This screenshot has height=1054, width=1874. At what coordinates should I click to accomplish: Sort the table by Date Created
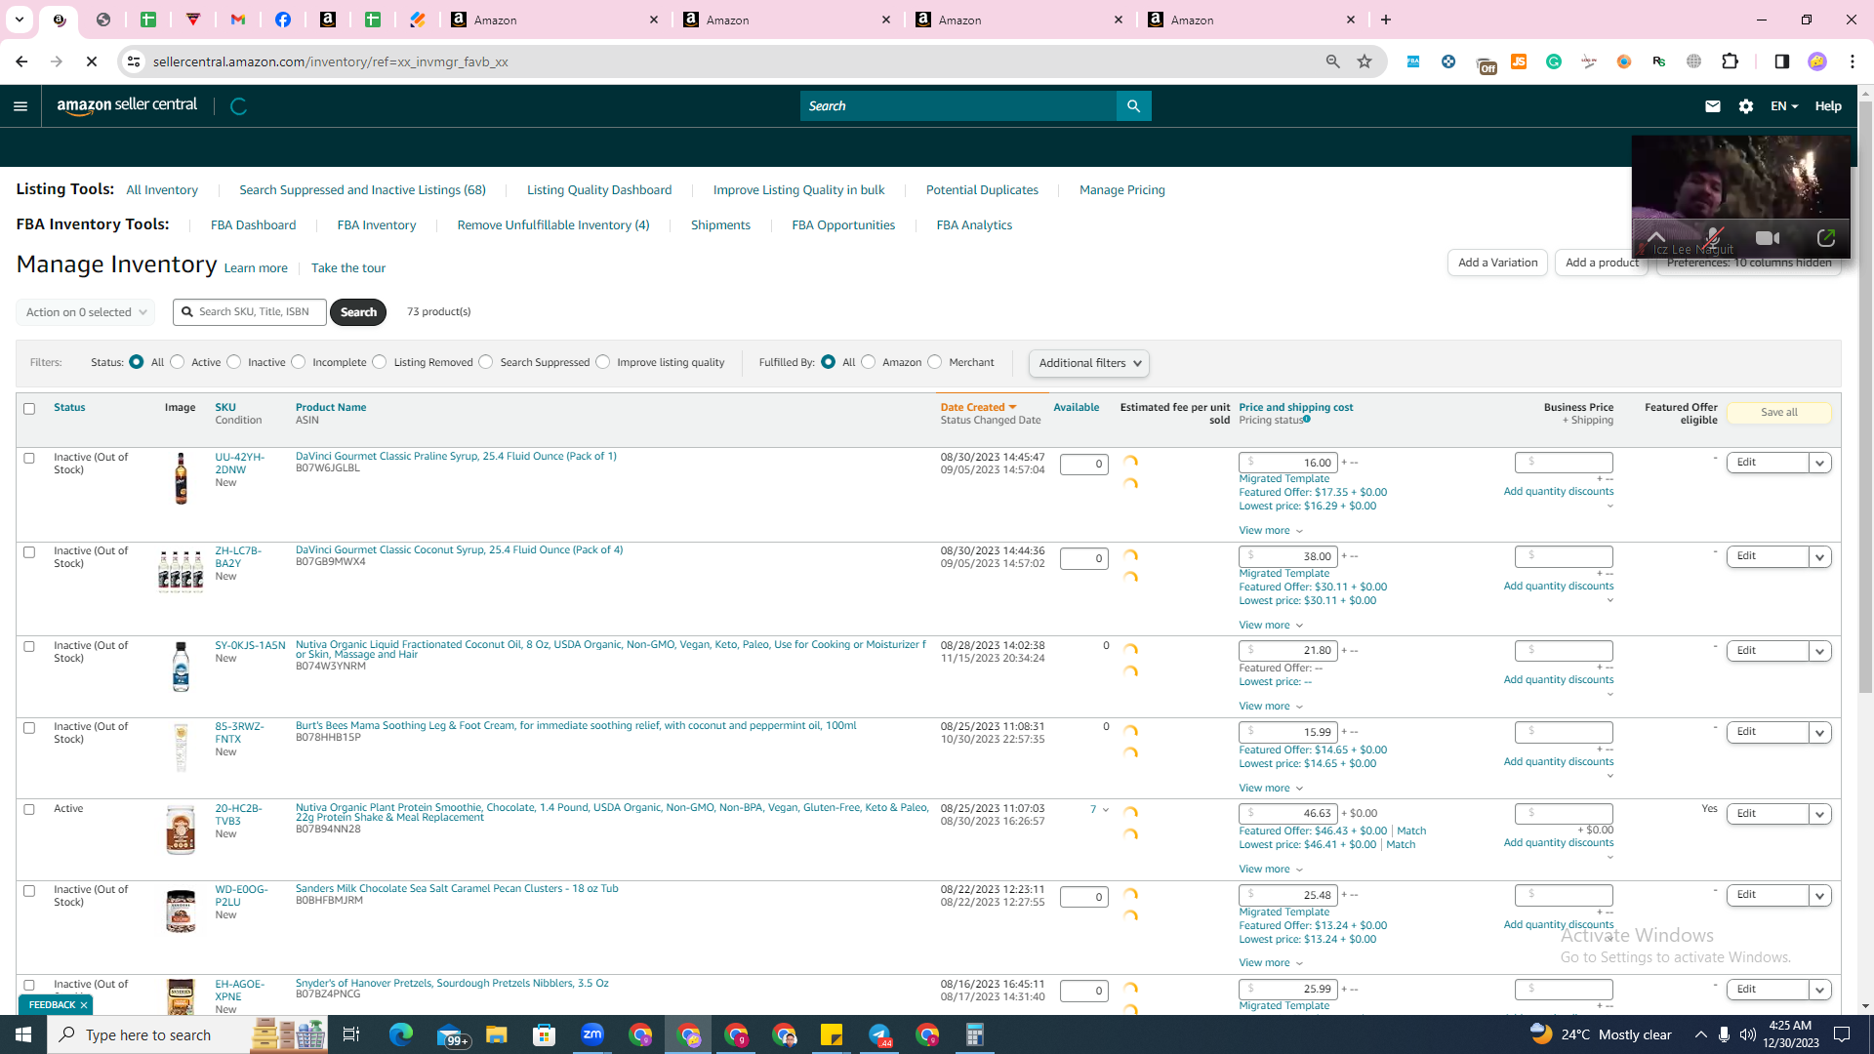(x=978, y=407)
